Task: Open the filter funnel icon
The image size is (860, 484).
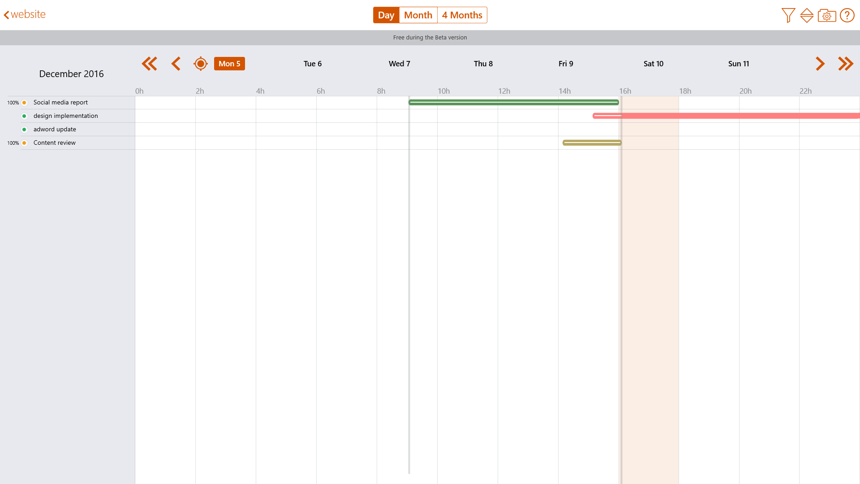Action: 788,15
